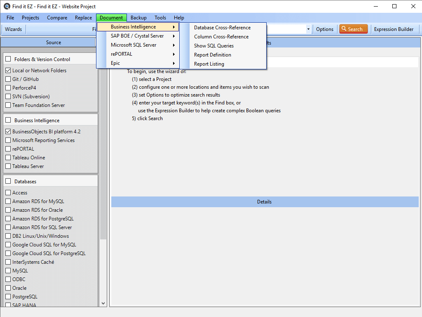
Task: Uncheck BusinessObjects BI platform 4.2
Action: pyautogui.click(x=8, y=132)
